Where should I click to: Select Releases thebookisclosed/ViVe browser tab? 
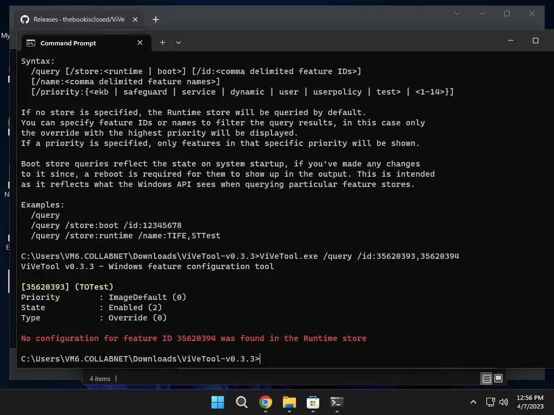(x=79, y=19)
